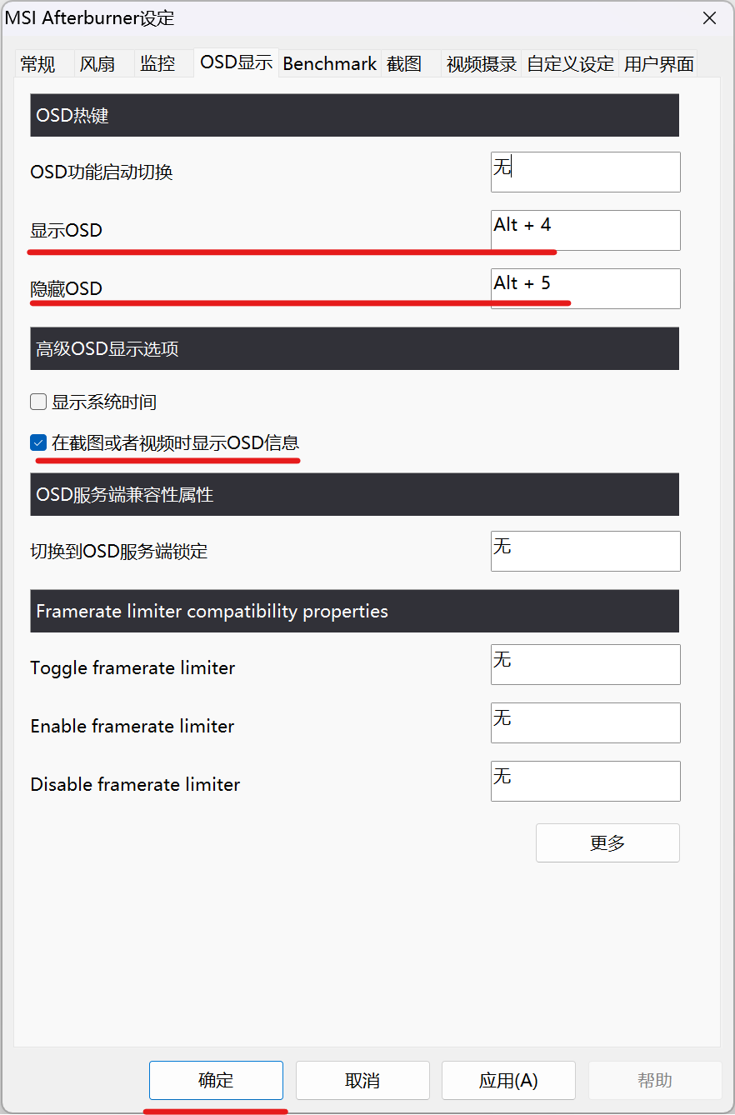
Task: Select the 监控 tab
Action: [157, 64]
